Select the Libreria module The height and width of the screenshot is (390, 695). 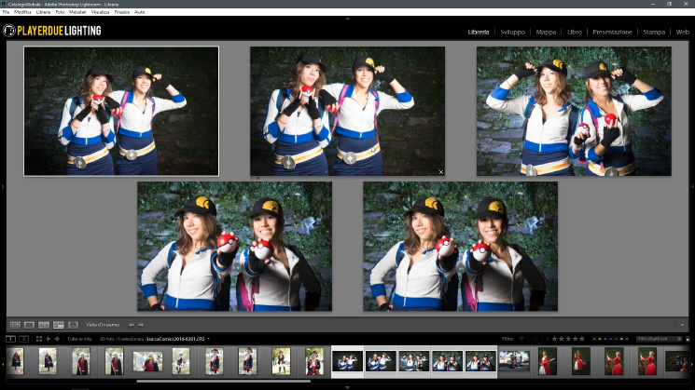[x=479, y=32]
